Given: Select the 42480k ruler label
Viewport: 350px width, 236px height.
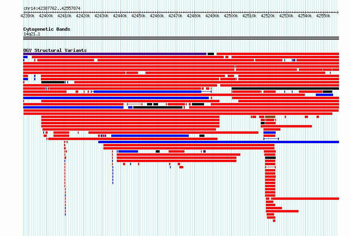Looking at the screenshot, I should 194,16.
